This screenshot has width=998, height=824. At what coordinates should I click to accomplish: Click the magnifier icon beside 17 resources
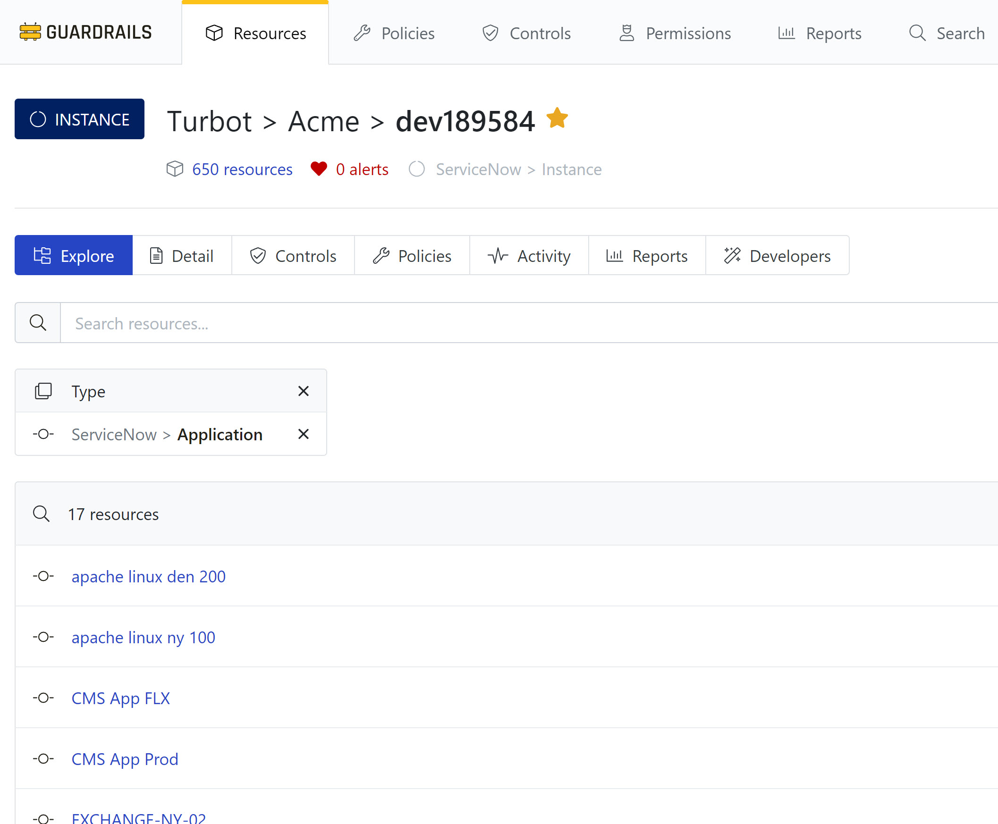point(41,514)
